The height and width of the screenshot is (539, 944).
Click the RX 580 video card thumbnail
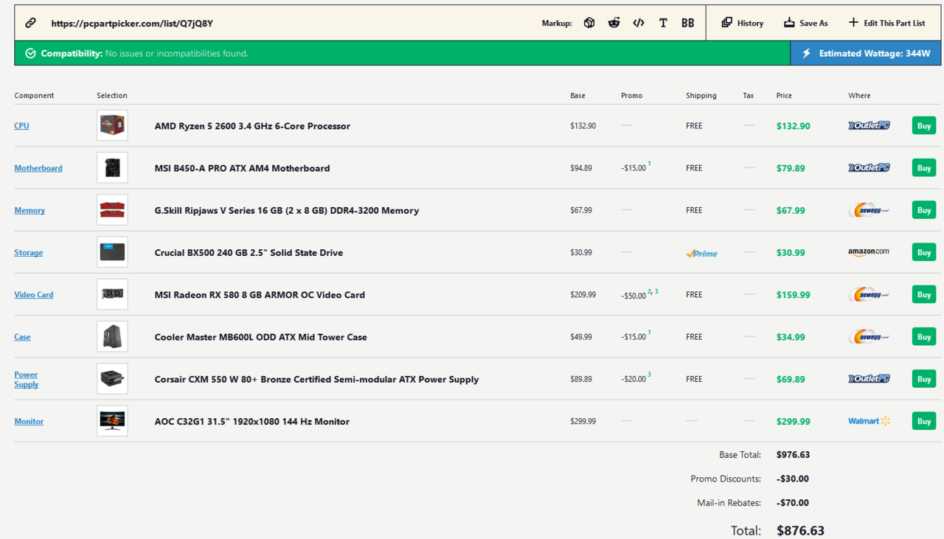pyautogui.click(x=112, y=294)
